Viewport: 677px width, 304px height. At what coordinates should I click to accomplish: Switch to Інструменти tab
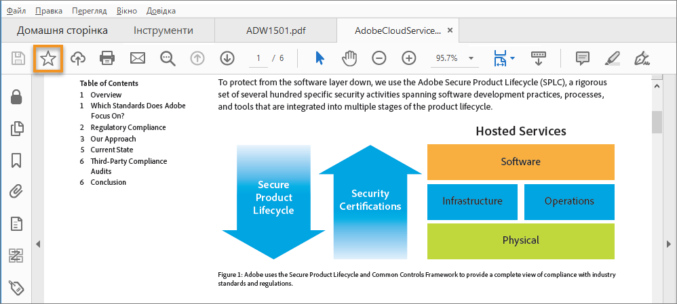point(163,30)
